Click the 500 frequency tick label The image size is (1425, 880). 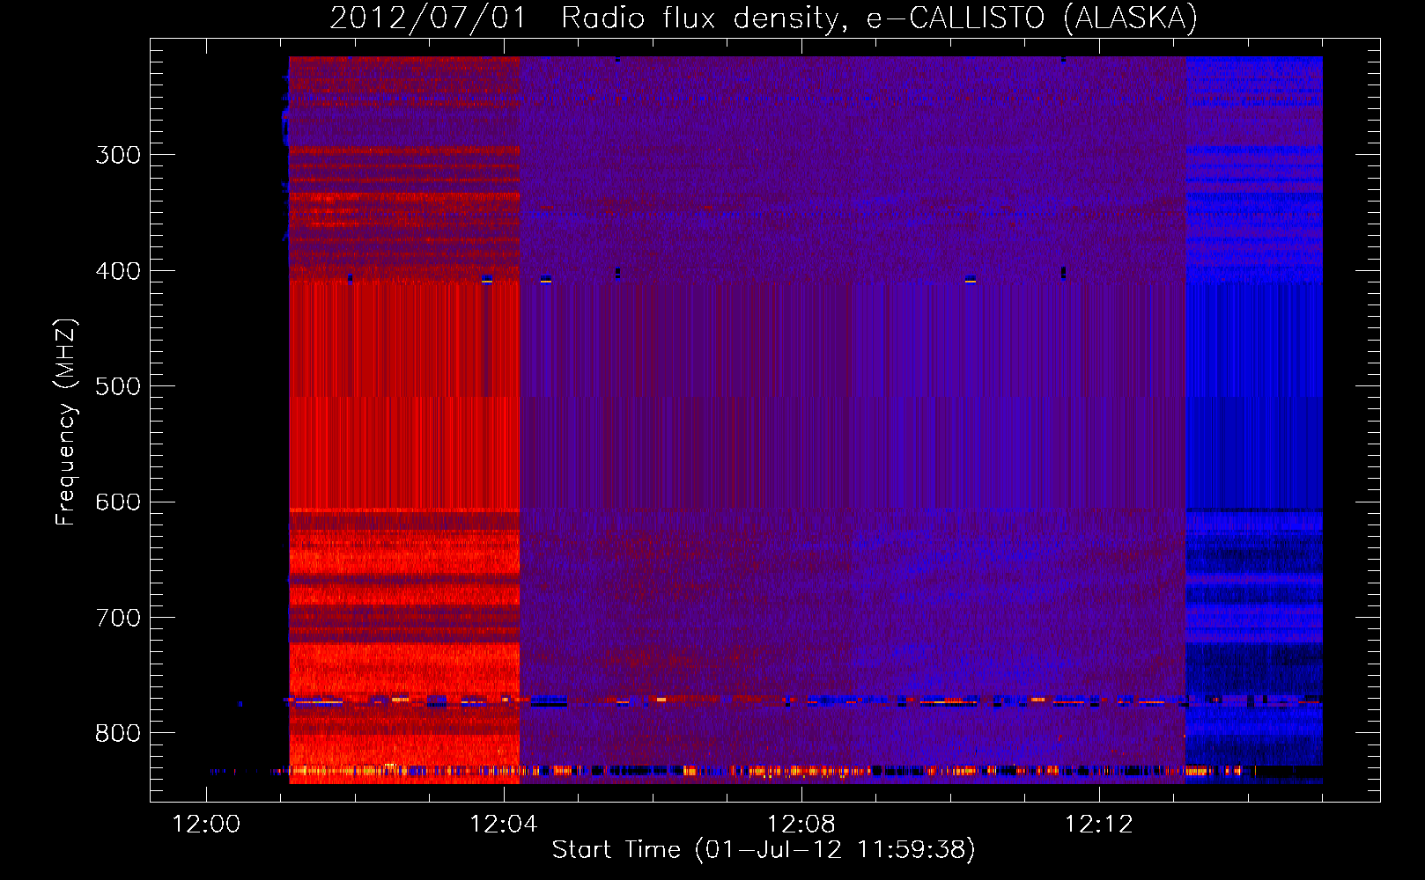pyautogui.click(x=118, y=386)
